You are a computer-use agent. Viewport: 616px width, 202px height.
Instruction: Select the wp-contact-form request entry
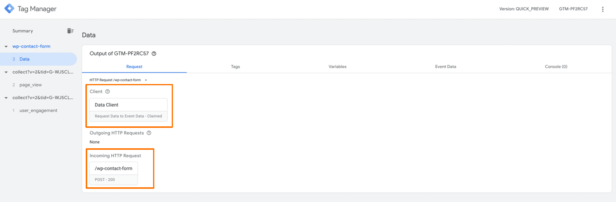[x=31, y=46]
